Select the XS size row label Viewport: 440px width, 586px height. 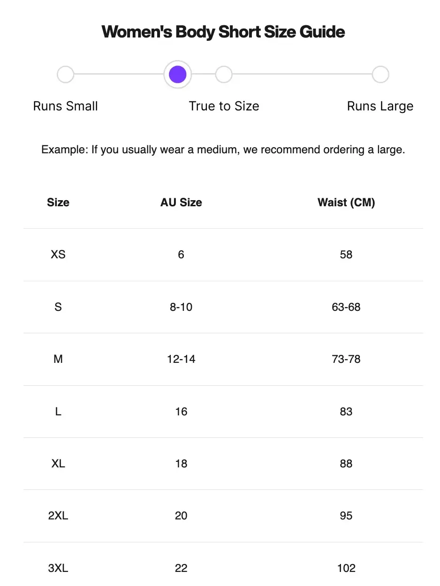click(58, 255)
